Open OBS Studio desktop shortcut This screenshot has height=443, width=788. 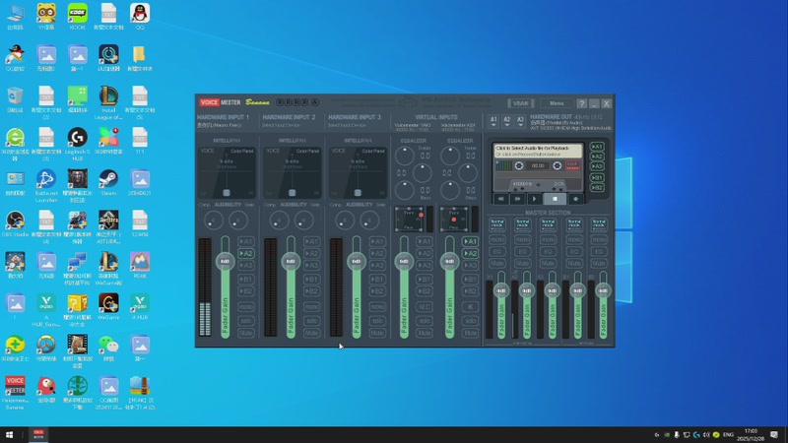15,224
